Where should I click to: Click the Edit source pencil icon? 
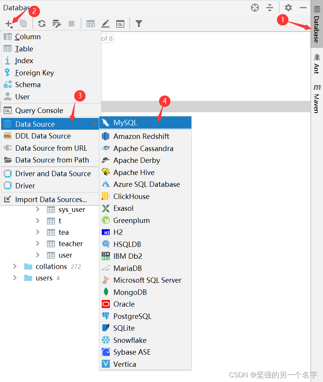[105, 24]
